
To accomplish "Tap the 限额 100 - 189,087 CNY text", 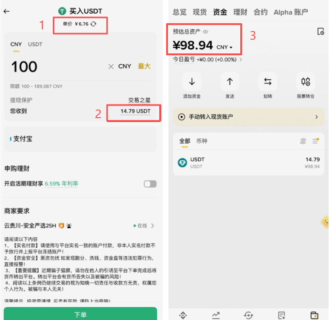I will pyautogui.click(x=36, y=86).
